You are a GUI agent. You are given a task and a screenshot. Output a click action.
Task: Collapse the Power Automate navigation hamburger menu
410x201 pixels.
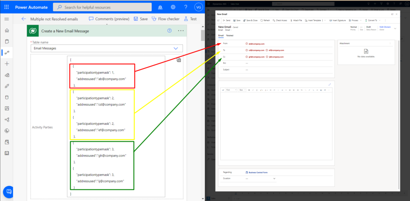point(7,19)
